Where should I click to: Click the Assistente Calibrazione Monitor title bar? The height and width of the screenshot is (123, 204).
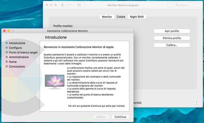(x=68, y=31)
